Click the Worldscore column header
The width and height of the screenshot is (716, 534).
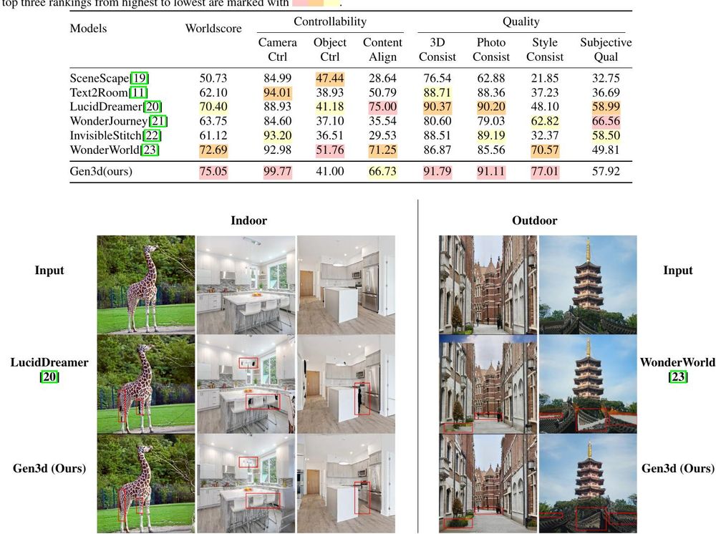point(213,29)
